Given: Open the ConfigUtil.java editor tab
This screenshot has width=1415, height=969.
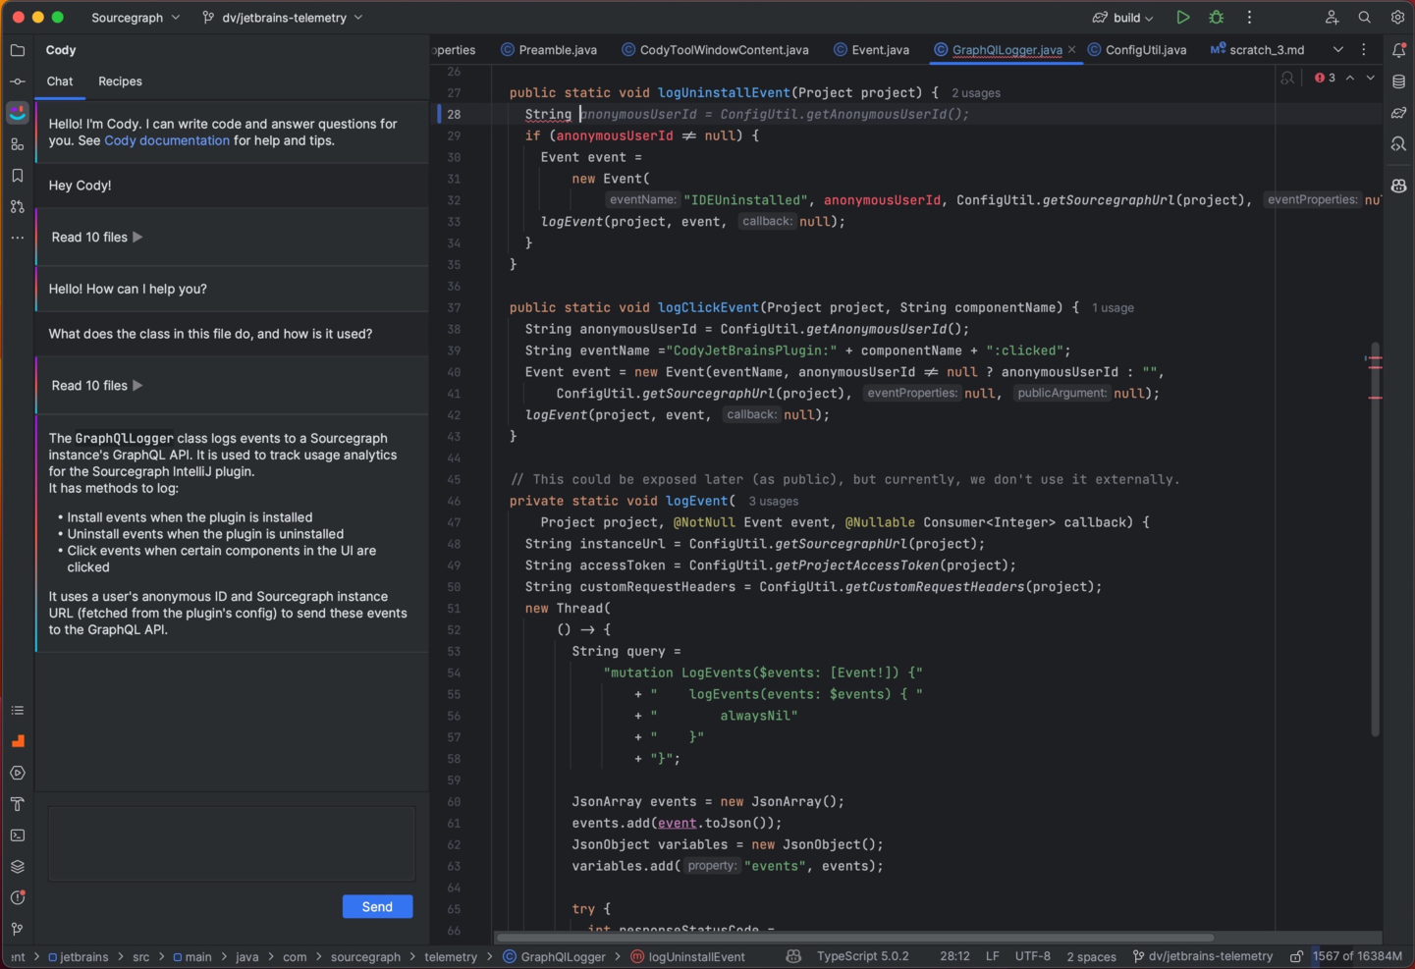Looking at the screenshot, I should point(1137,50).
